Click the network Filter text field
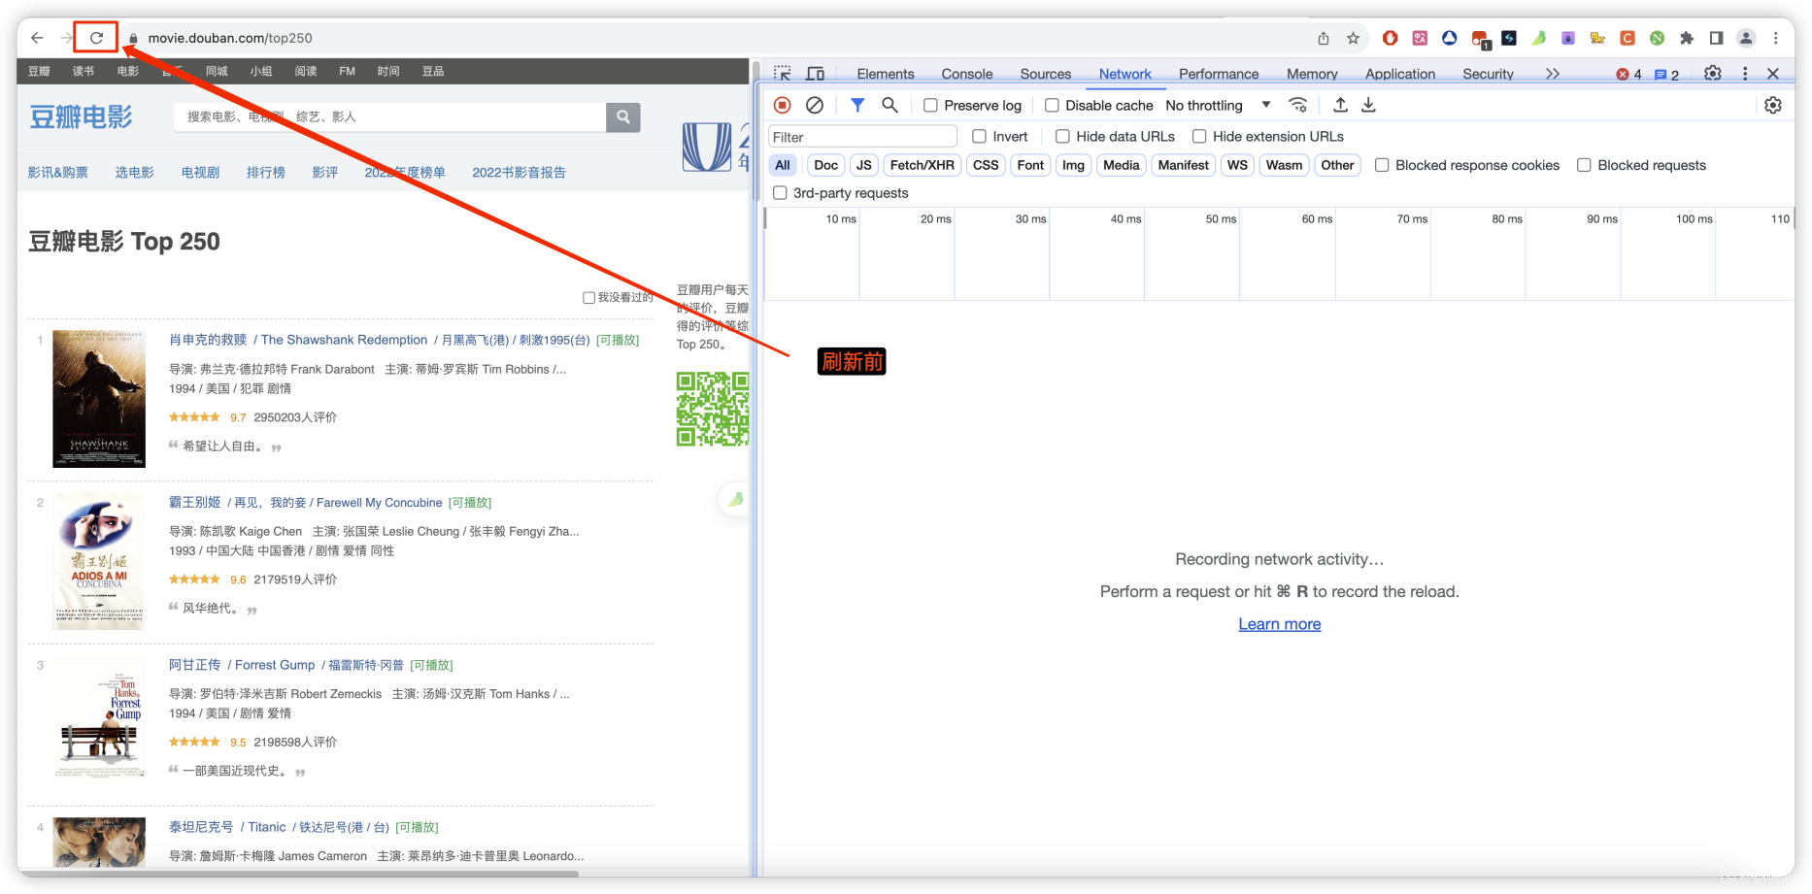This screenshot has height=894, width=1812. coord(862,137)
